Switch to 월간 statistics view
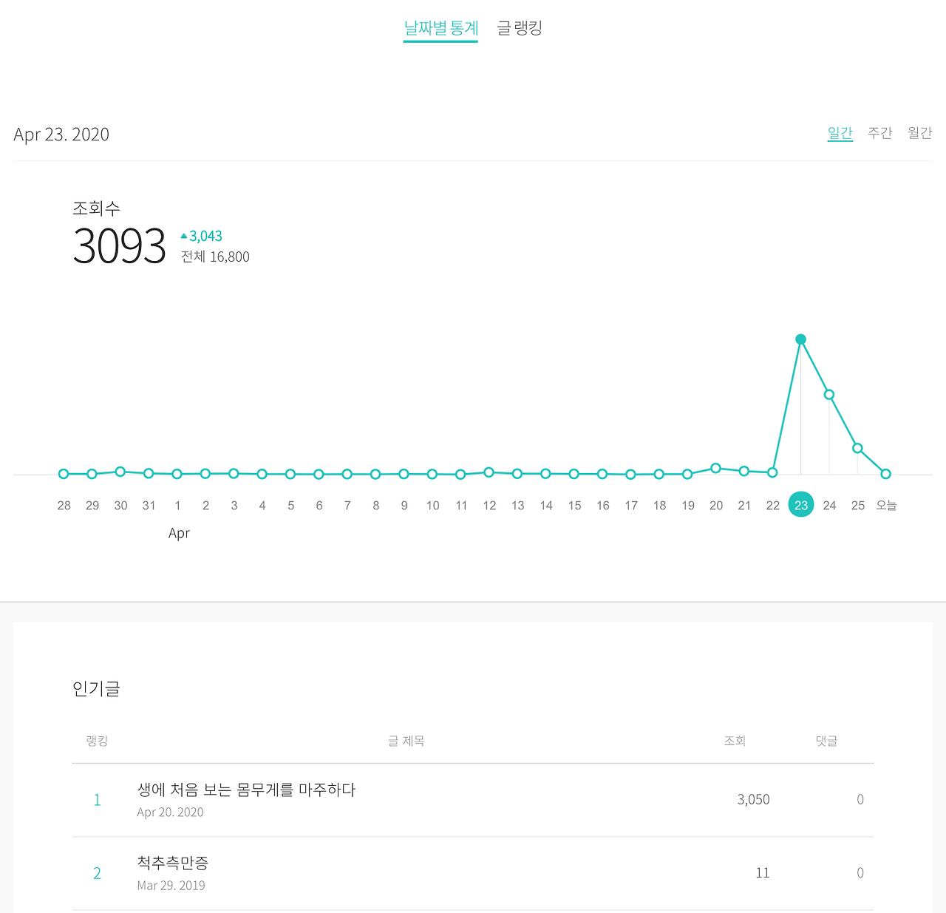Viewport: 946px width, 913px height. [x=919, y=133]
